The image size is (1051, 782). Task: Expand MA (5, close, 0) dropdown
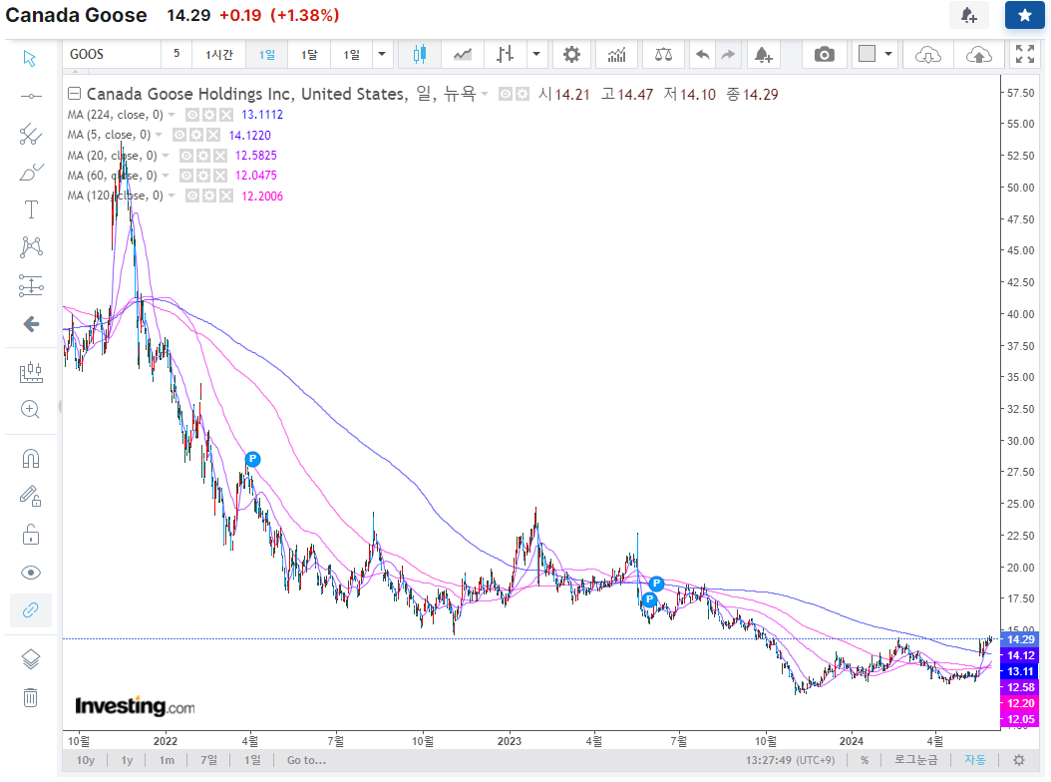click(159, 135)
